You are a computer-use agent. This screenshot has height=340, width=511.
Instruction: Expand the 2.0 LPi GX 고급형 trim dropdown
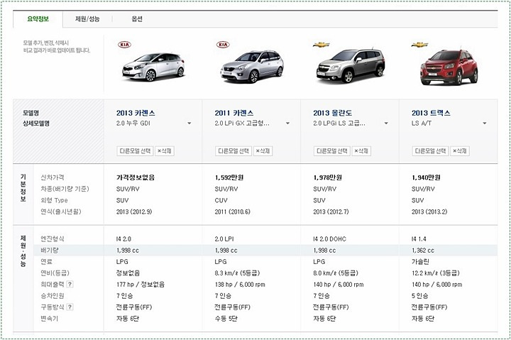pos(287,124)
